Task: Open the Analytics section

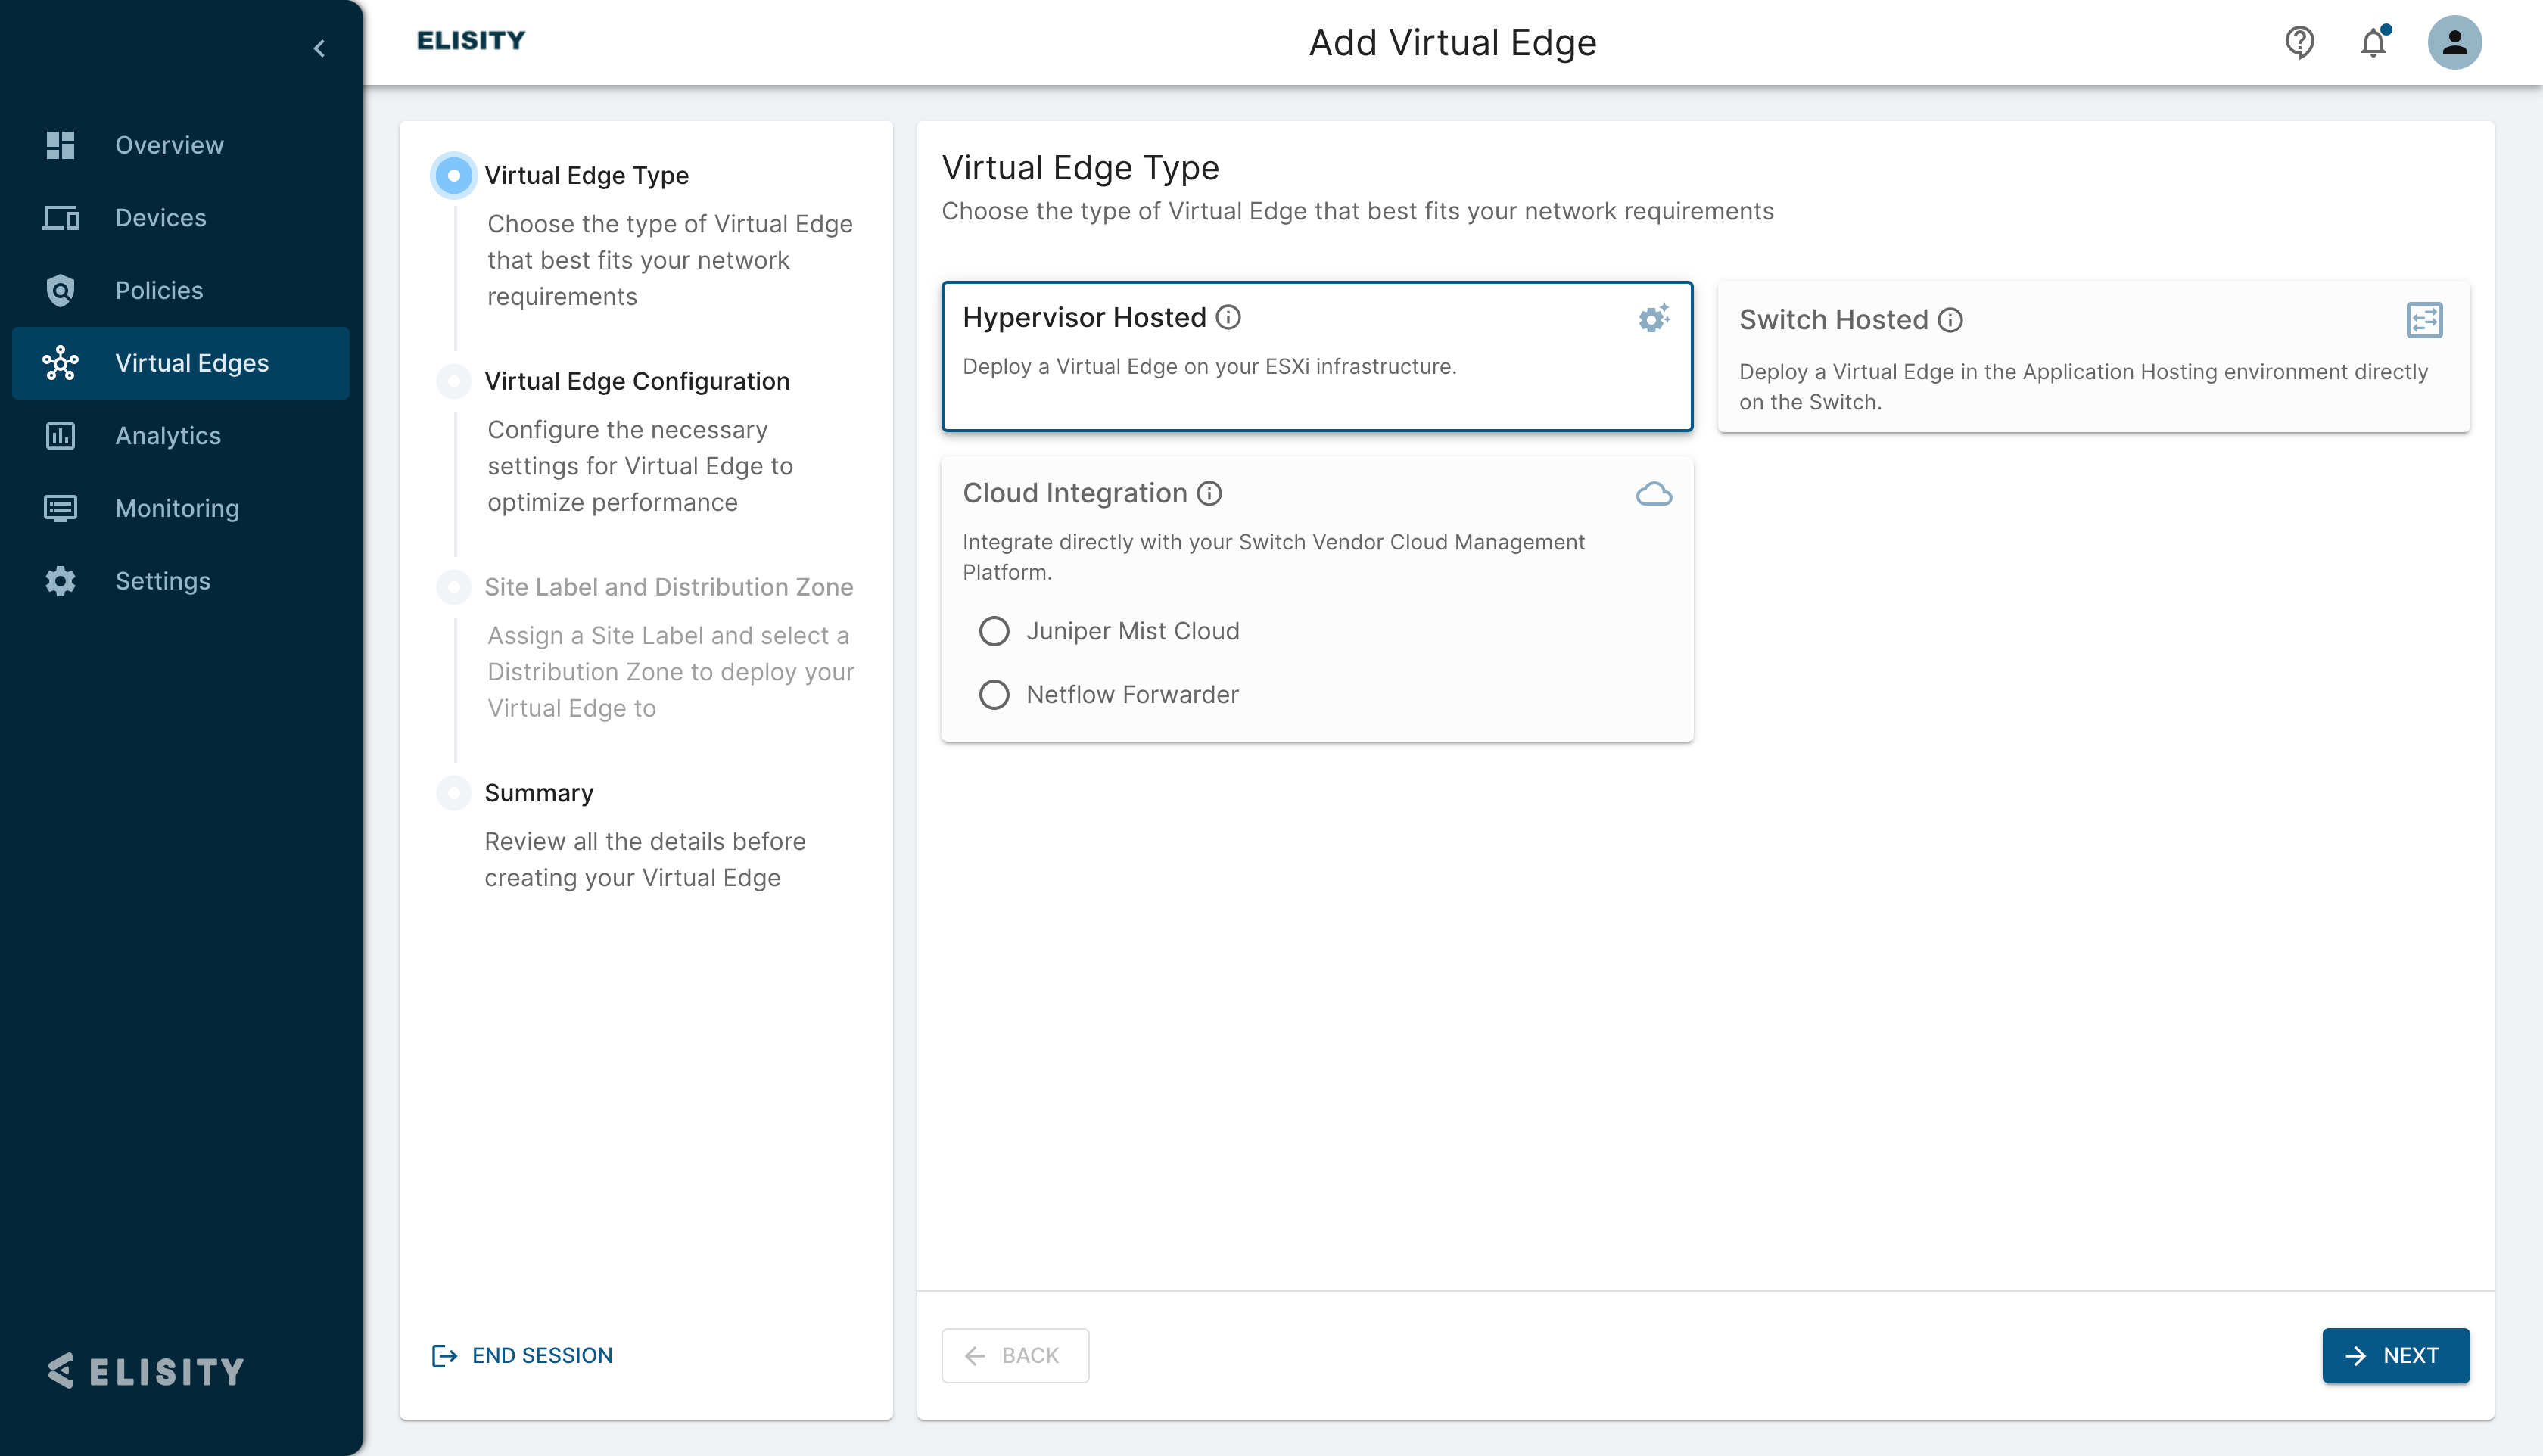Action: (180, 436)
